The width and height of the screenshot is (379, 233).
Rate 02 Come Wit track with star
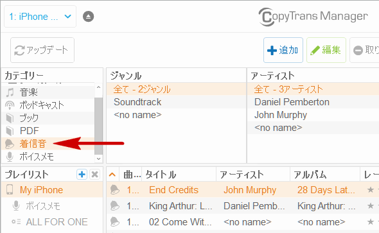click(371, 221)
